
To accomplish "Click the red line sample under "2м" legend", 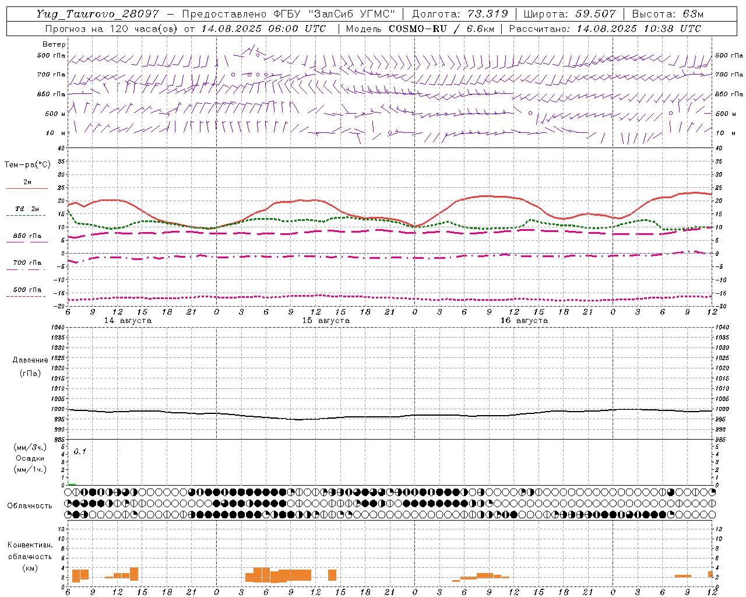I will pyautogui.click(x=27, y=189).
